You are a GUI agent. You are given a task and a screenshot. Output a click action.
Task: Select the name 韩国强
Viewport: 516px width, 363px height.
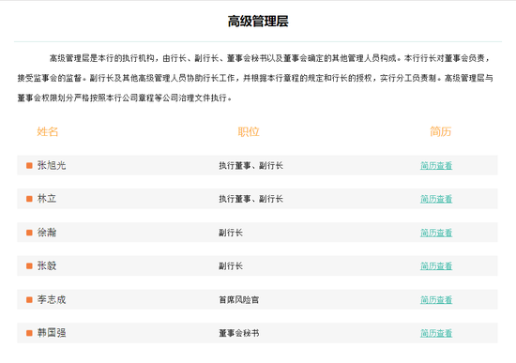(52, 333)
